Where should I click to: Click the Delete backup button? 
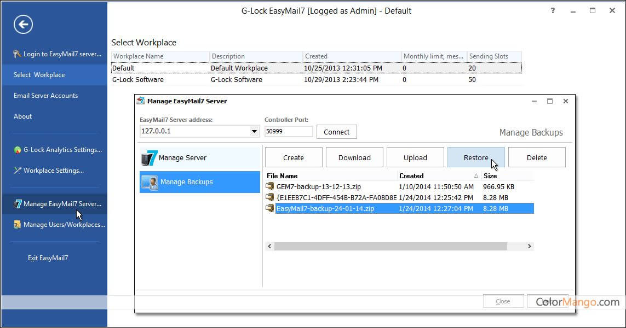537,157
